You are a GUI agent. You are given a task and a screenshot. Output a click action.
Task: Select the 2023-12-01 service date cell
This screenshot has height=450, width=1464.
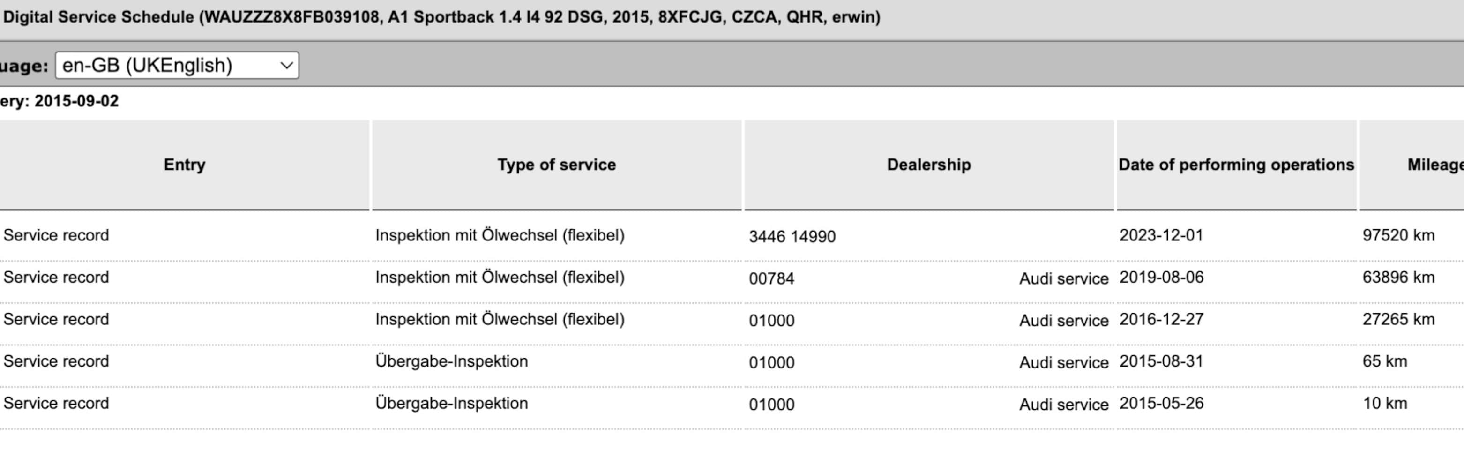(x=1161, y=235)
